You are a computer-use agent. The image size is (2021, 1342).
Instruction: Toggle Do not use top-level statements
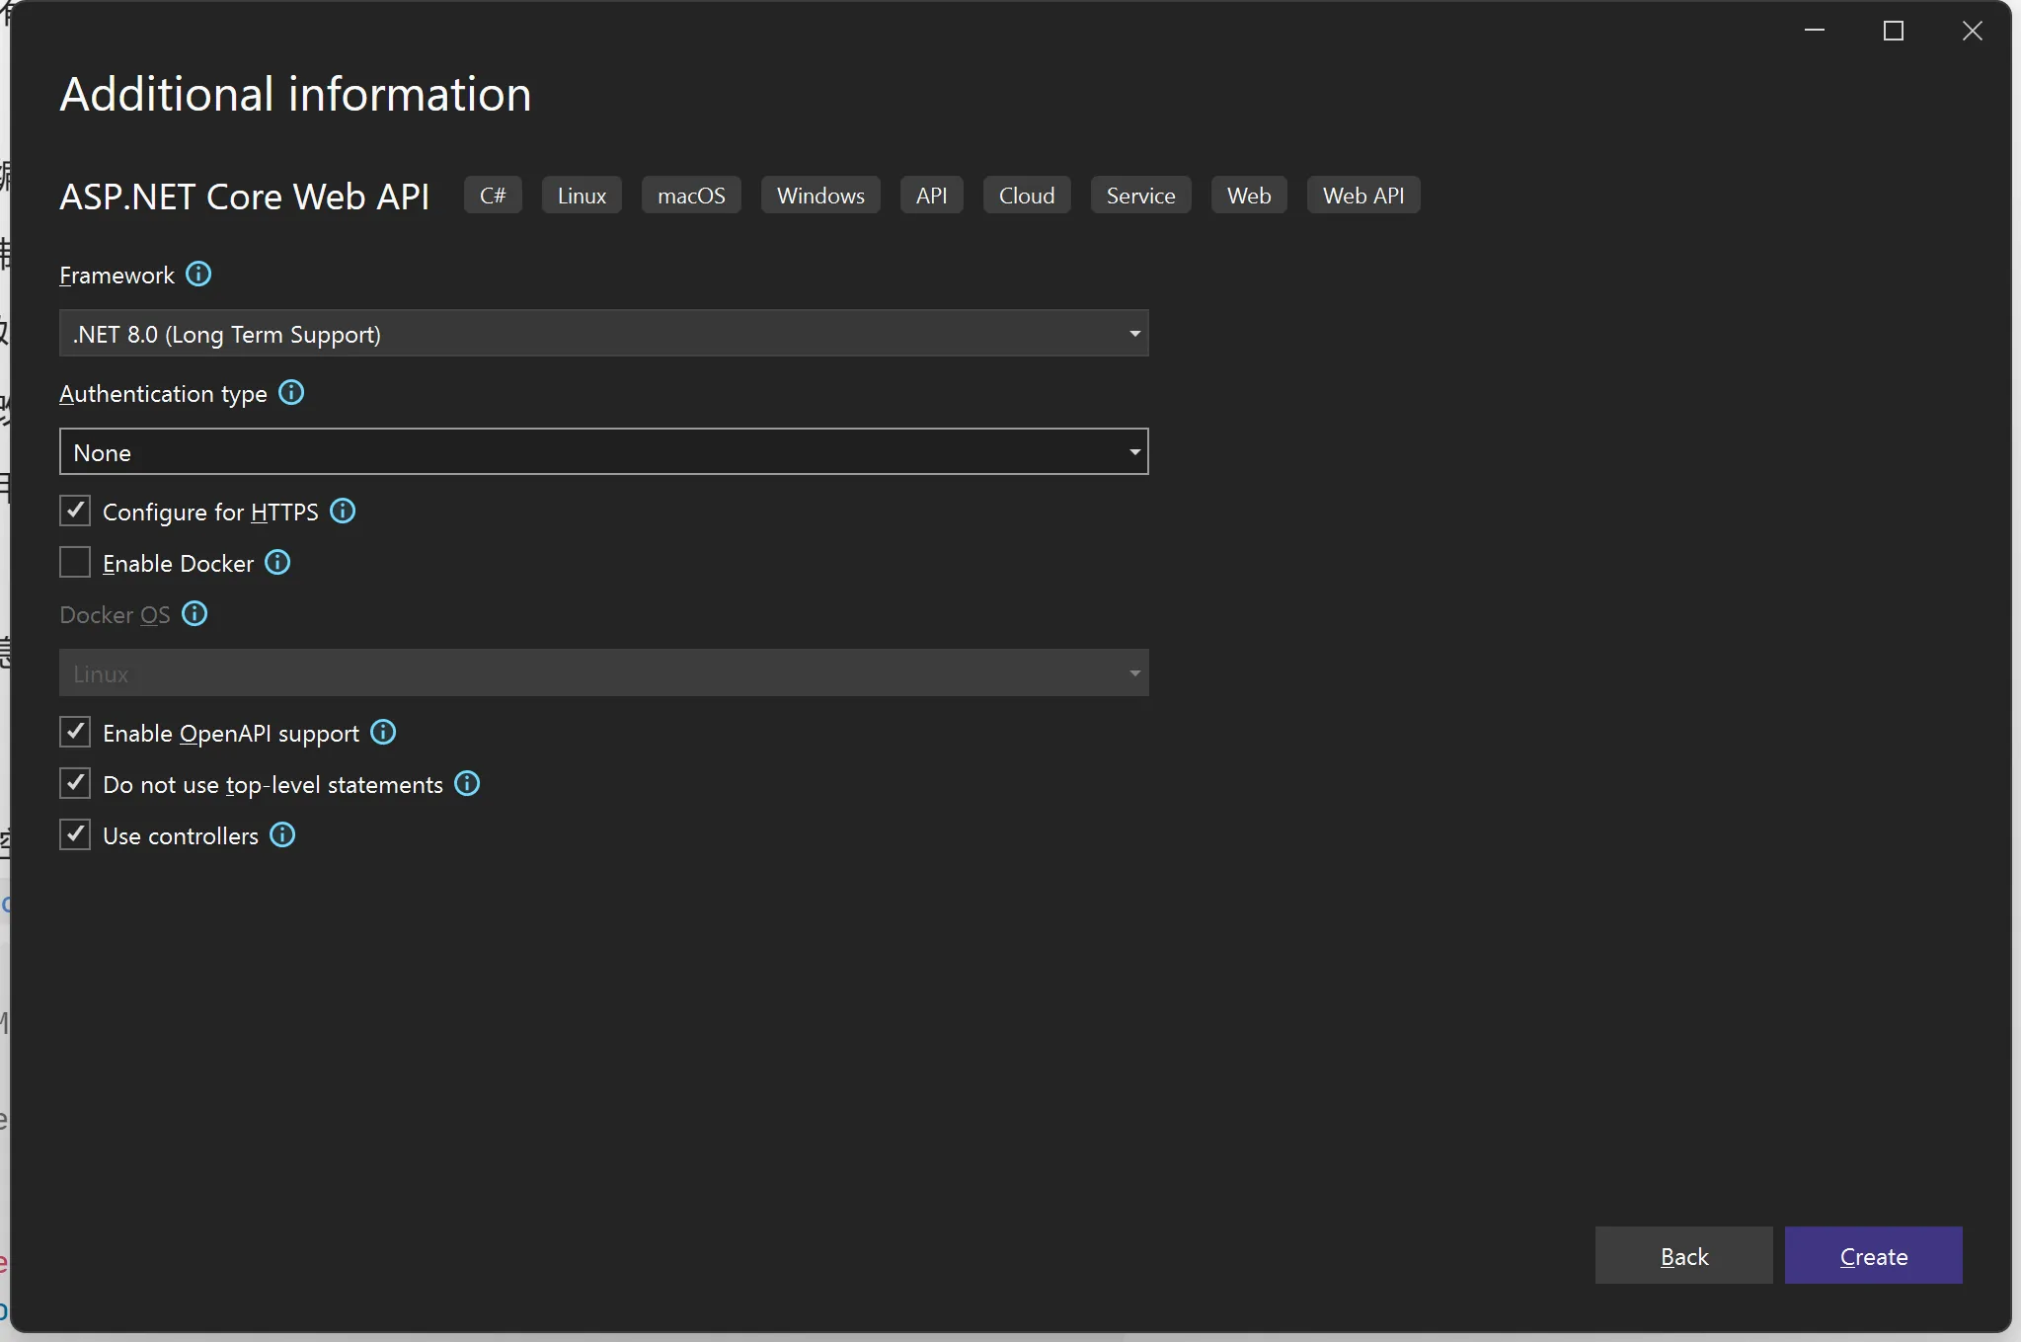click(x=75, y=783)
